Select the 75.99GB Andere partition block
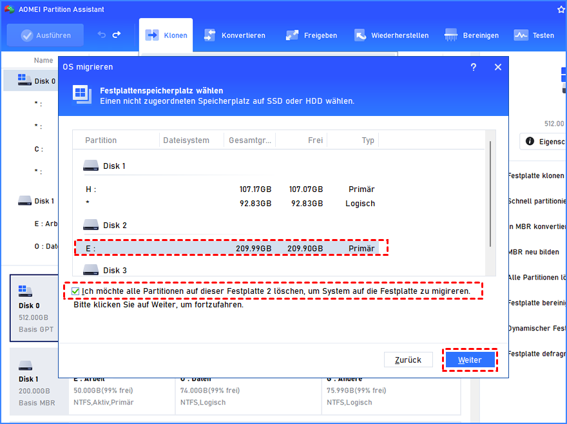Screen dimensions: 567x424 [x=391, y=396]
